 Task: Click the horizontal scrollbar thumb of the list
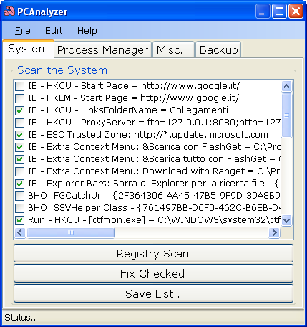(x=71, y=232)
